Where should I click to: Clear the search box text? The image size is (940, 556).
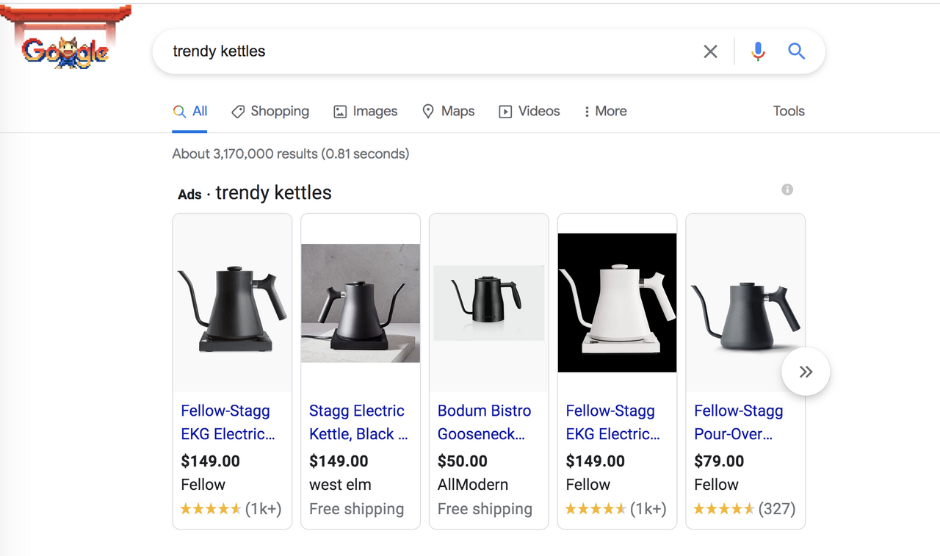tap(710, 51)
